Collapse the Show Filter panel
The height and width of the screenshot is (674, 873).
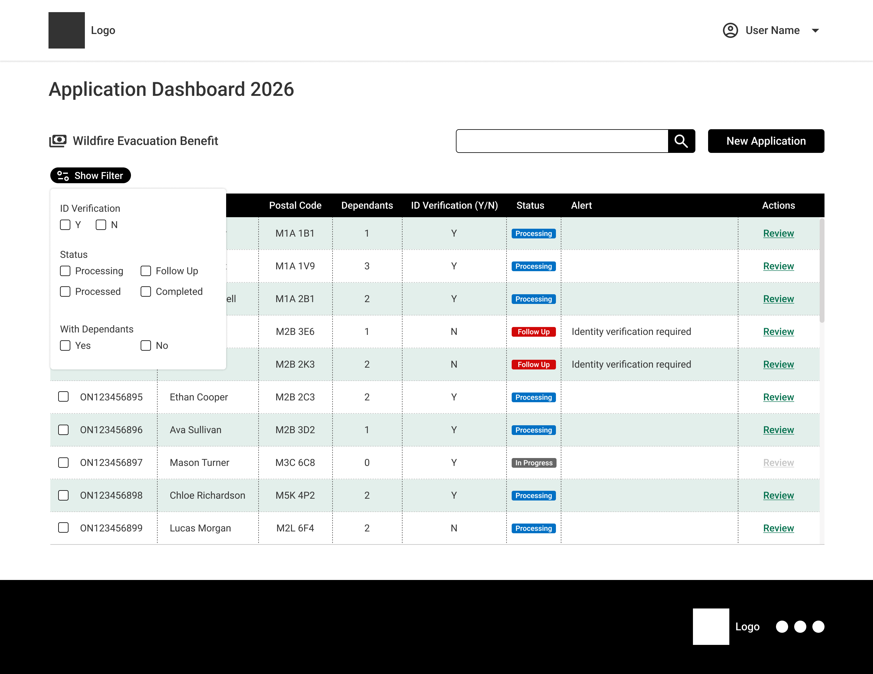91,176
